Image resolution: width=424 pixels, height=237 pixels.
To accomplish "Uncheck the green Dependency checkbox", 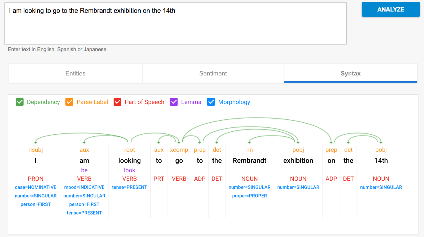I will click(20, 102).
